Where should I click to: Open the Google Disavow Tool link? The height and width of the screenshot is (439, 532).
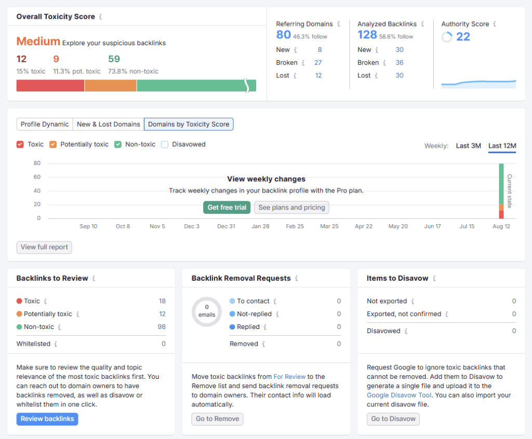click(399, 395)
